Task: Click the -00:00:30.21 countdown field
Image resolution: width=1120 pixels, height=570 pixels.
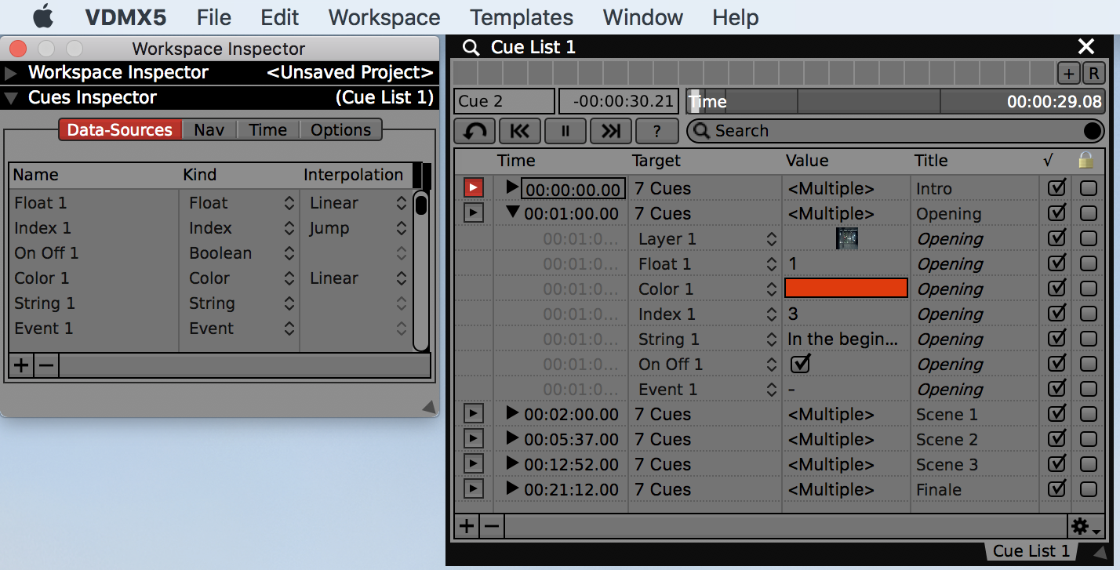Action: 620,101
